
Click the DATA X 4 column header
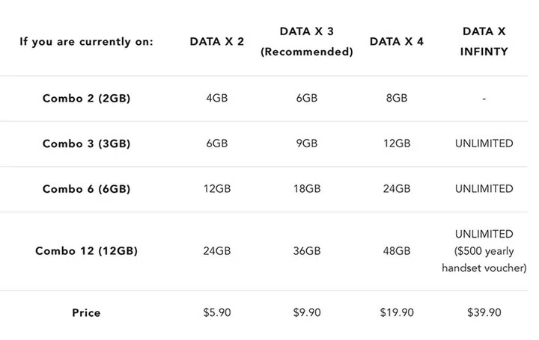coord(396,42)
